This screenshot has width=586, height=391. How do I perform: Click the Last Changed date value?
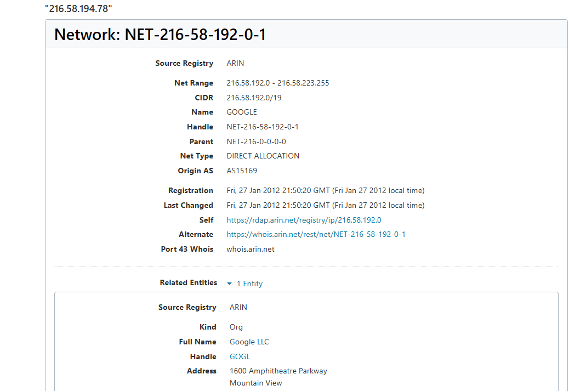click(325, 205)
